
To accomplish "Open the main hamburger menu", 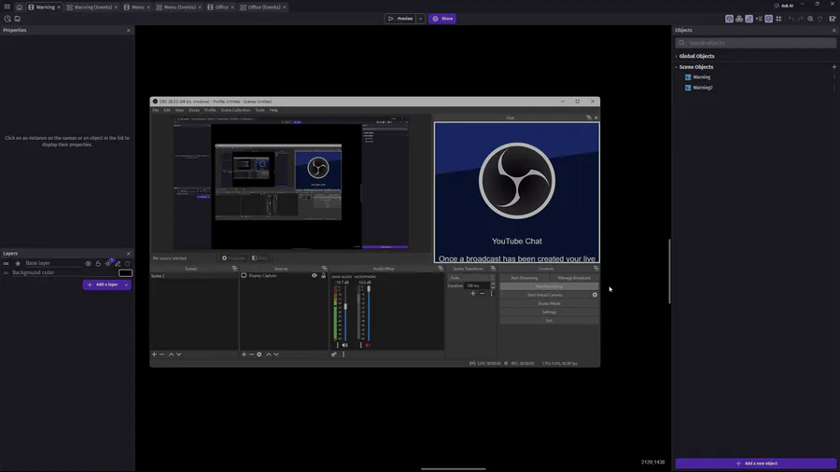I will (x=7, y=7).
